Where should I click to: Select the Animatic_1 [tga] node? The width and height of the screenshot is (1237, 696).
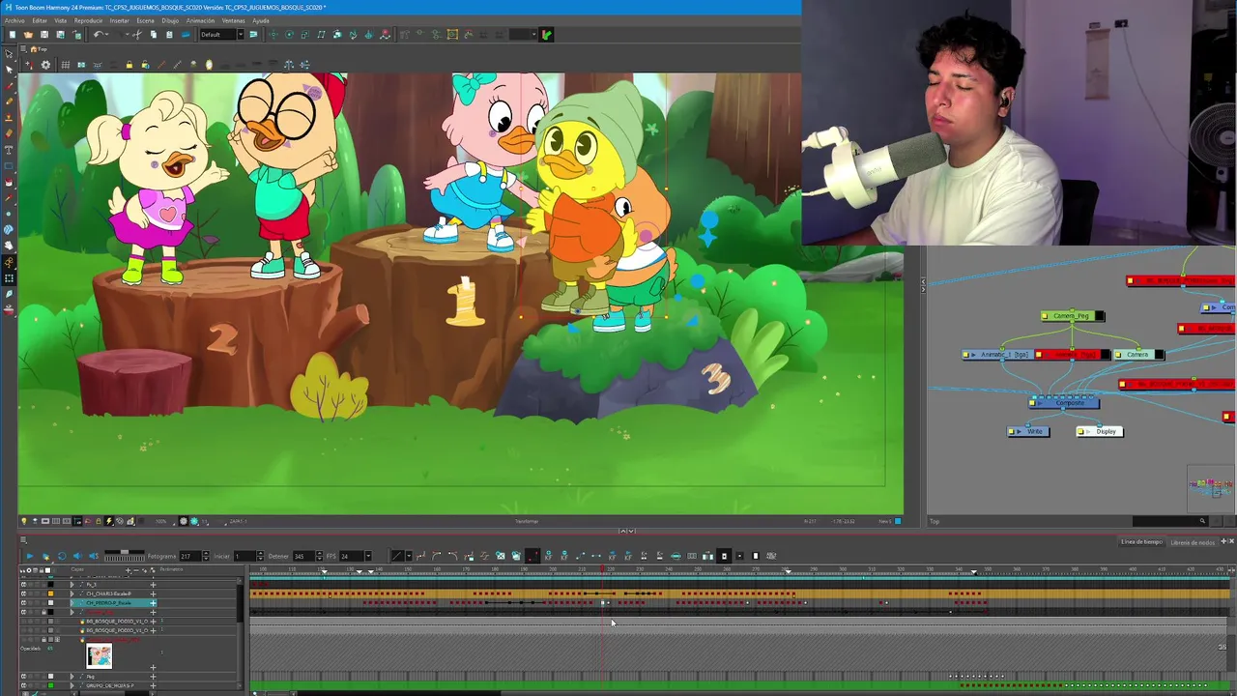click(999, 355)
